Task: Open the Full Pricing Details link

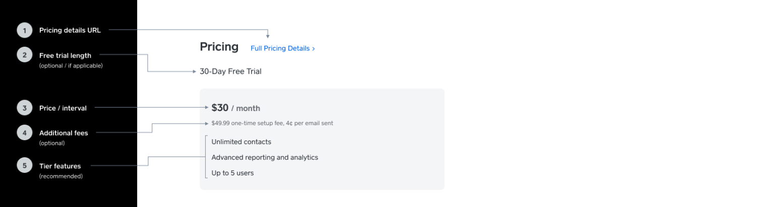Action: coord(282,48)
